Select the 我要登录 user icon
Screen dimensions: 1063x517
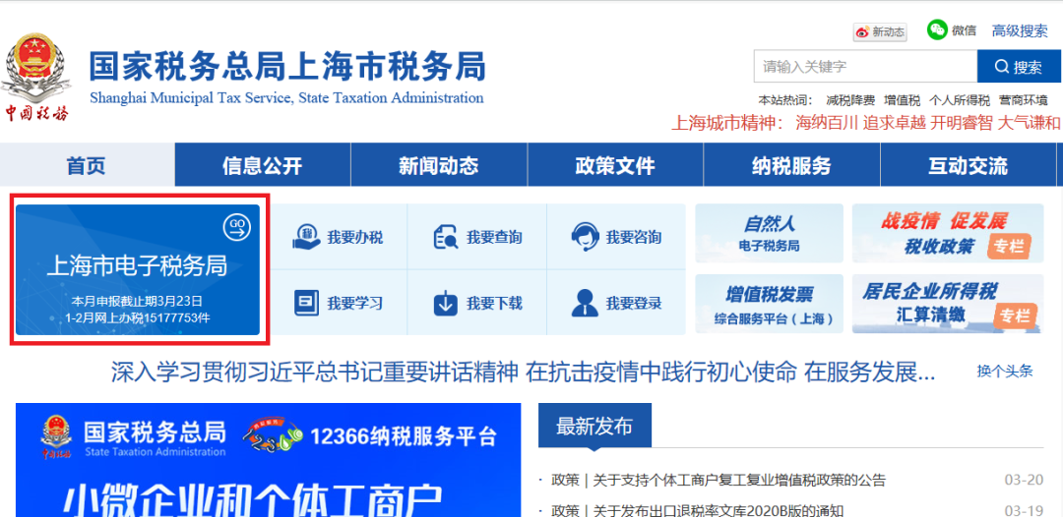(585, 303)
